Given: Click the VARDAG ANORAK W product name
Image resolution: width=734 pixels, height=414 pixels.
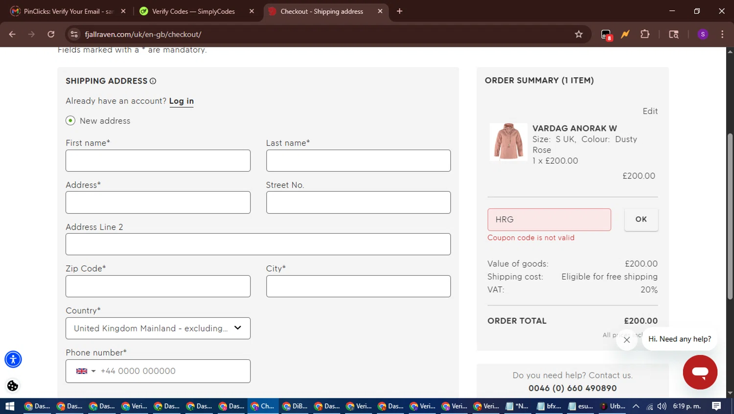Looking at the screenshot, I should [x=574, y=129].
